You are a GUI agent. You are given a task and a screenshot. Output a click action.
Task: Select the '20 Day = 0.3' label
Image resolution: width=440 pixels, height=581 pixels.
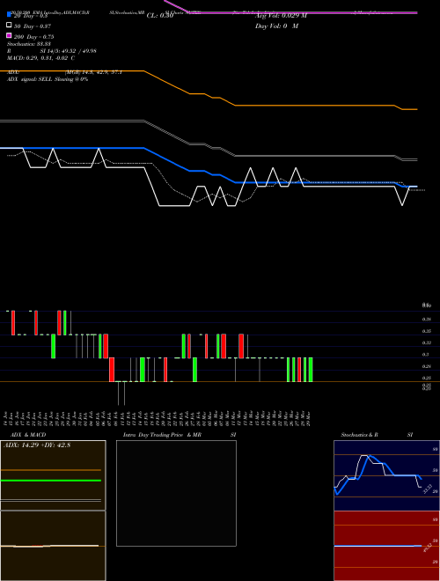tap(31, 16)
